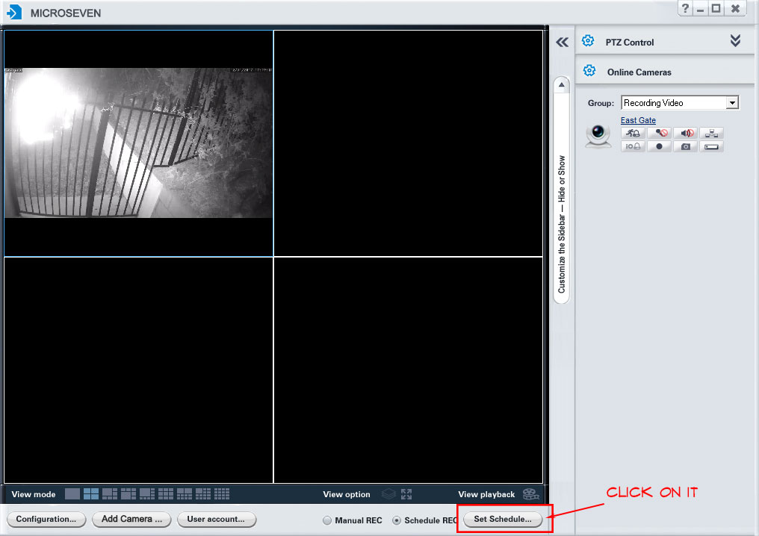
Task: Open the Configuration... dialog
Action: [46, 519]
